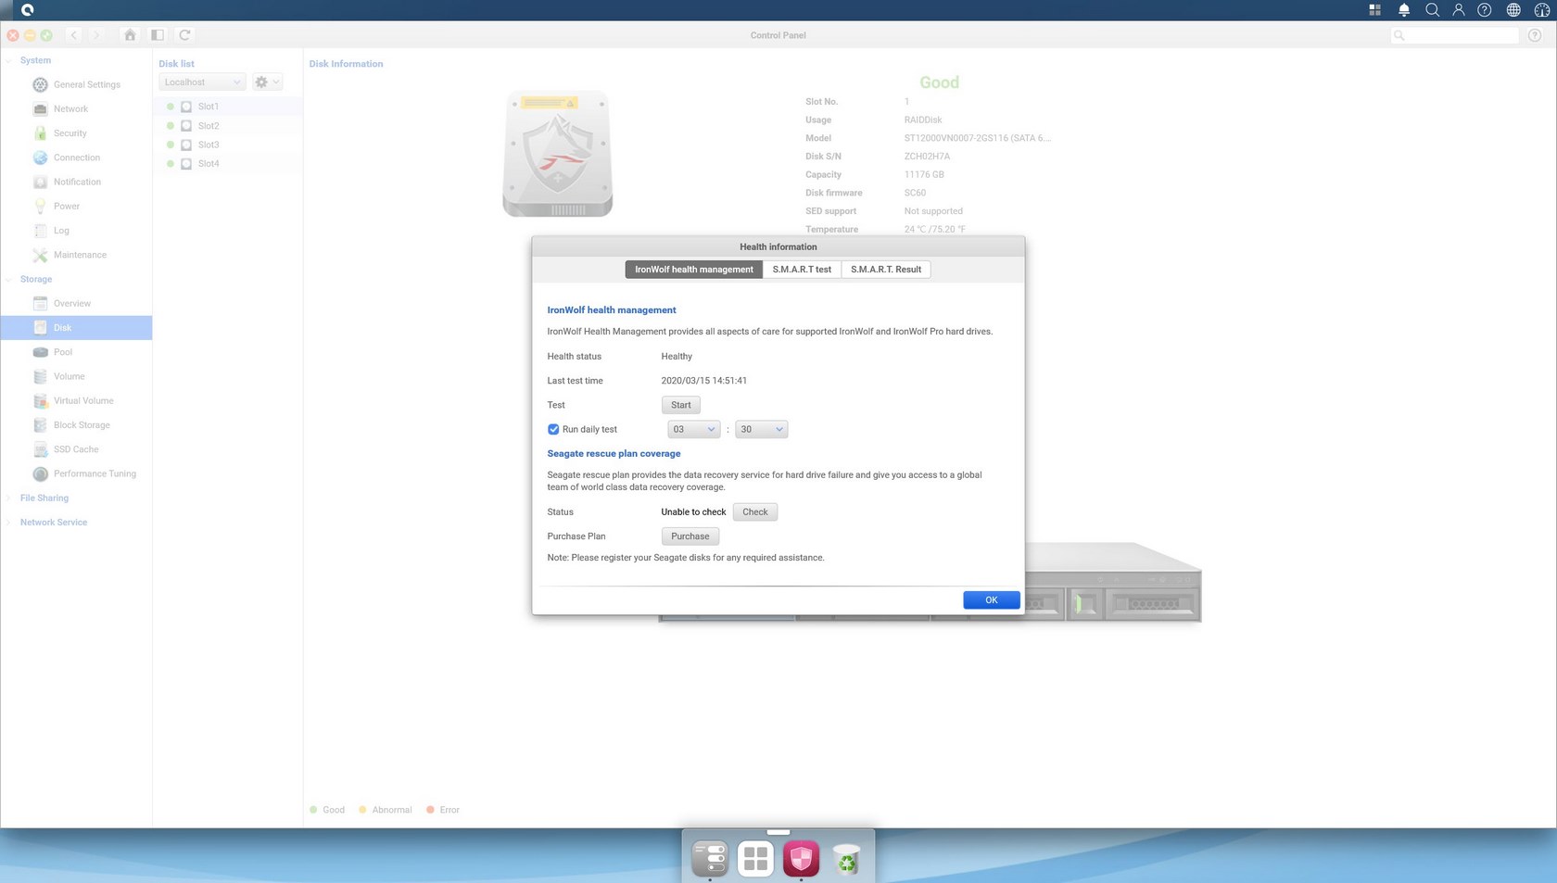Collapse the System section
The width and height of the screenshot is (1557, 883).
point(9,60)
